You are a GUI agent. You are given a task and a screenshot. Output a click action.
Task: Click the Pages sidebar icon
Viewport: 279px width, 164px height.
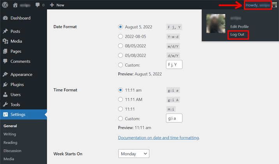pos(5,51)
